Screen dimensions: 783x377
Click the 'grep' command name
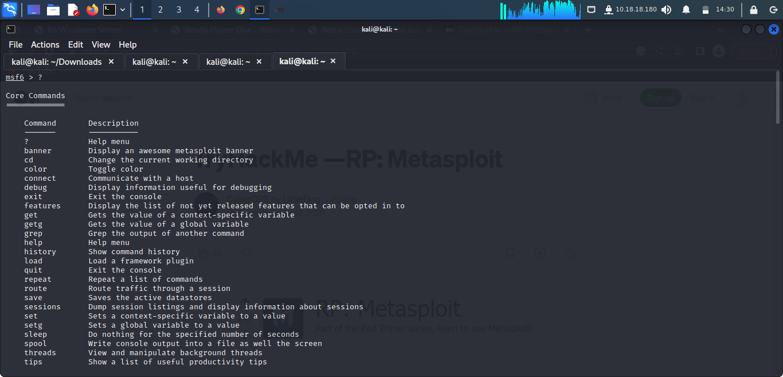point(33,234)
